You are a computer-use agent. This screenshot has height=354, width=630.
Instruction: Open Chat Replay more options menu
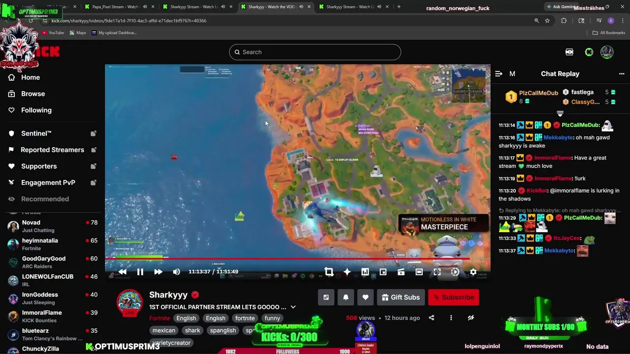(622, 74)
